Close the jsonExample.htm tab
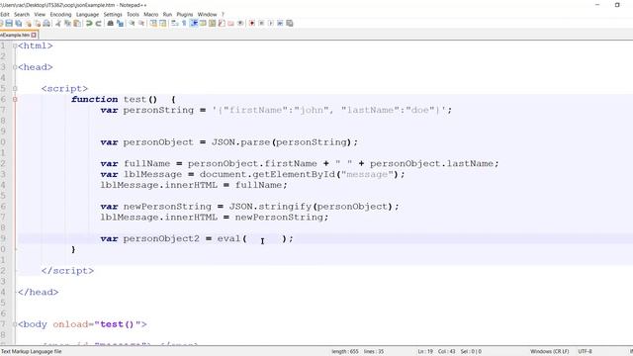The image size is (633, 356). pos(34,36)
